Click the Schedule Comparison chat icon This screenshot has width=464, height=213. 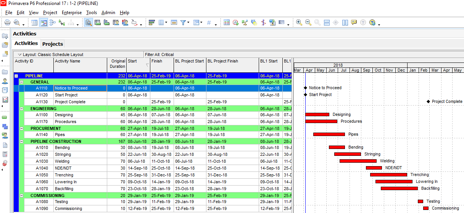coord(354,22)
